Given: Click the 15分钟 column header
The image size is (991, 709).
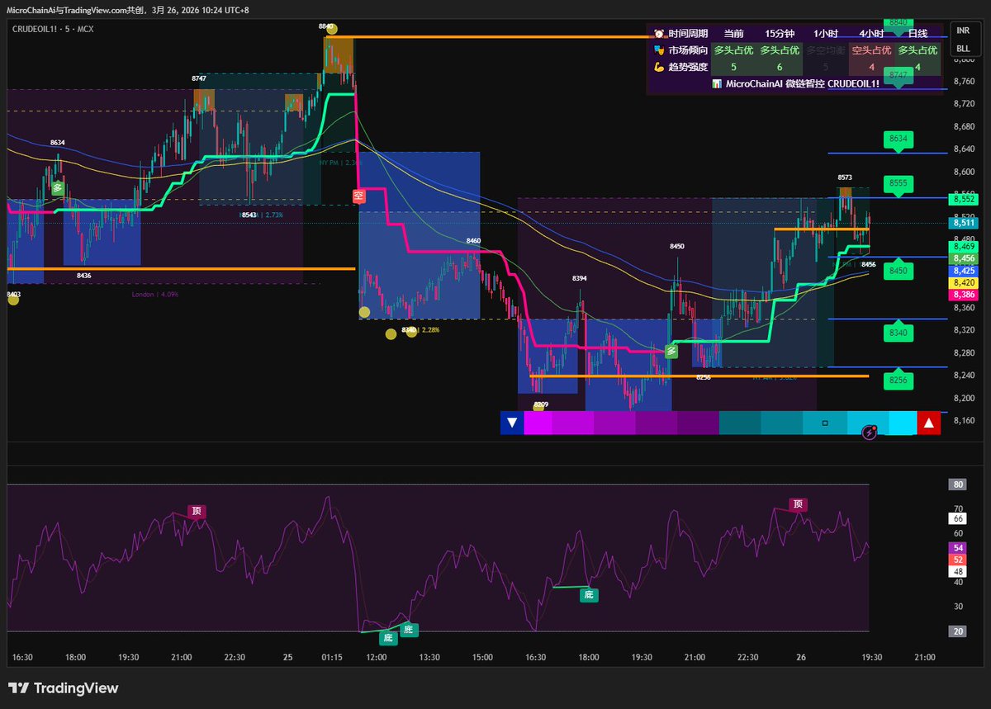Looking at the screenshot, I should click(779, 34).
